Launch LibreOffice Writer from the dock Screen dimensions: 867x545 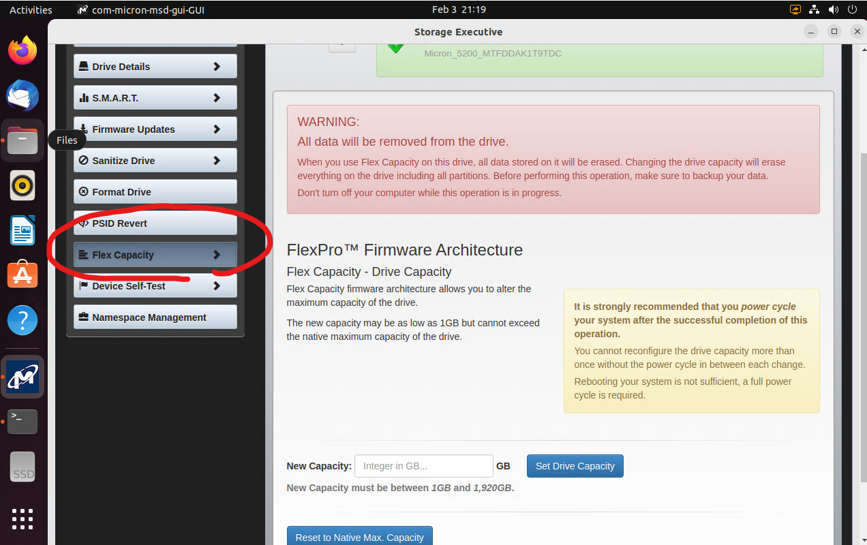click(22, 230)
